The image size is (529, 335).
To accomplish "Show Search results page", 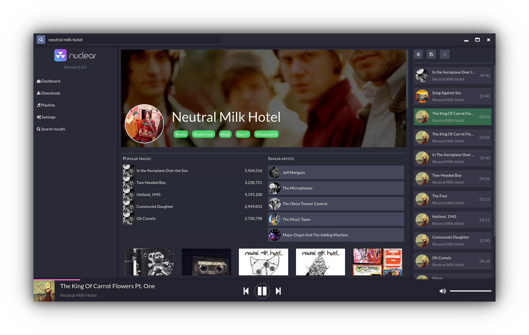I will point(51,129).
